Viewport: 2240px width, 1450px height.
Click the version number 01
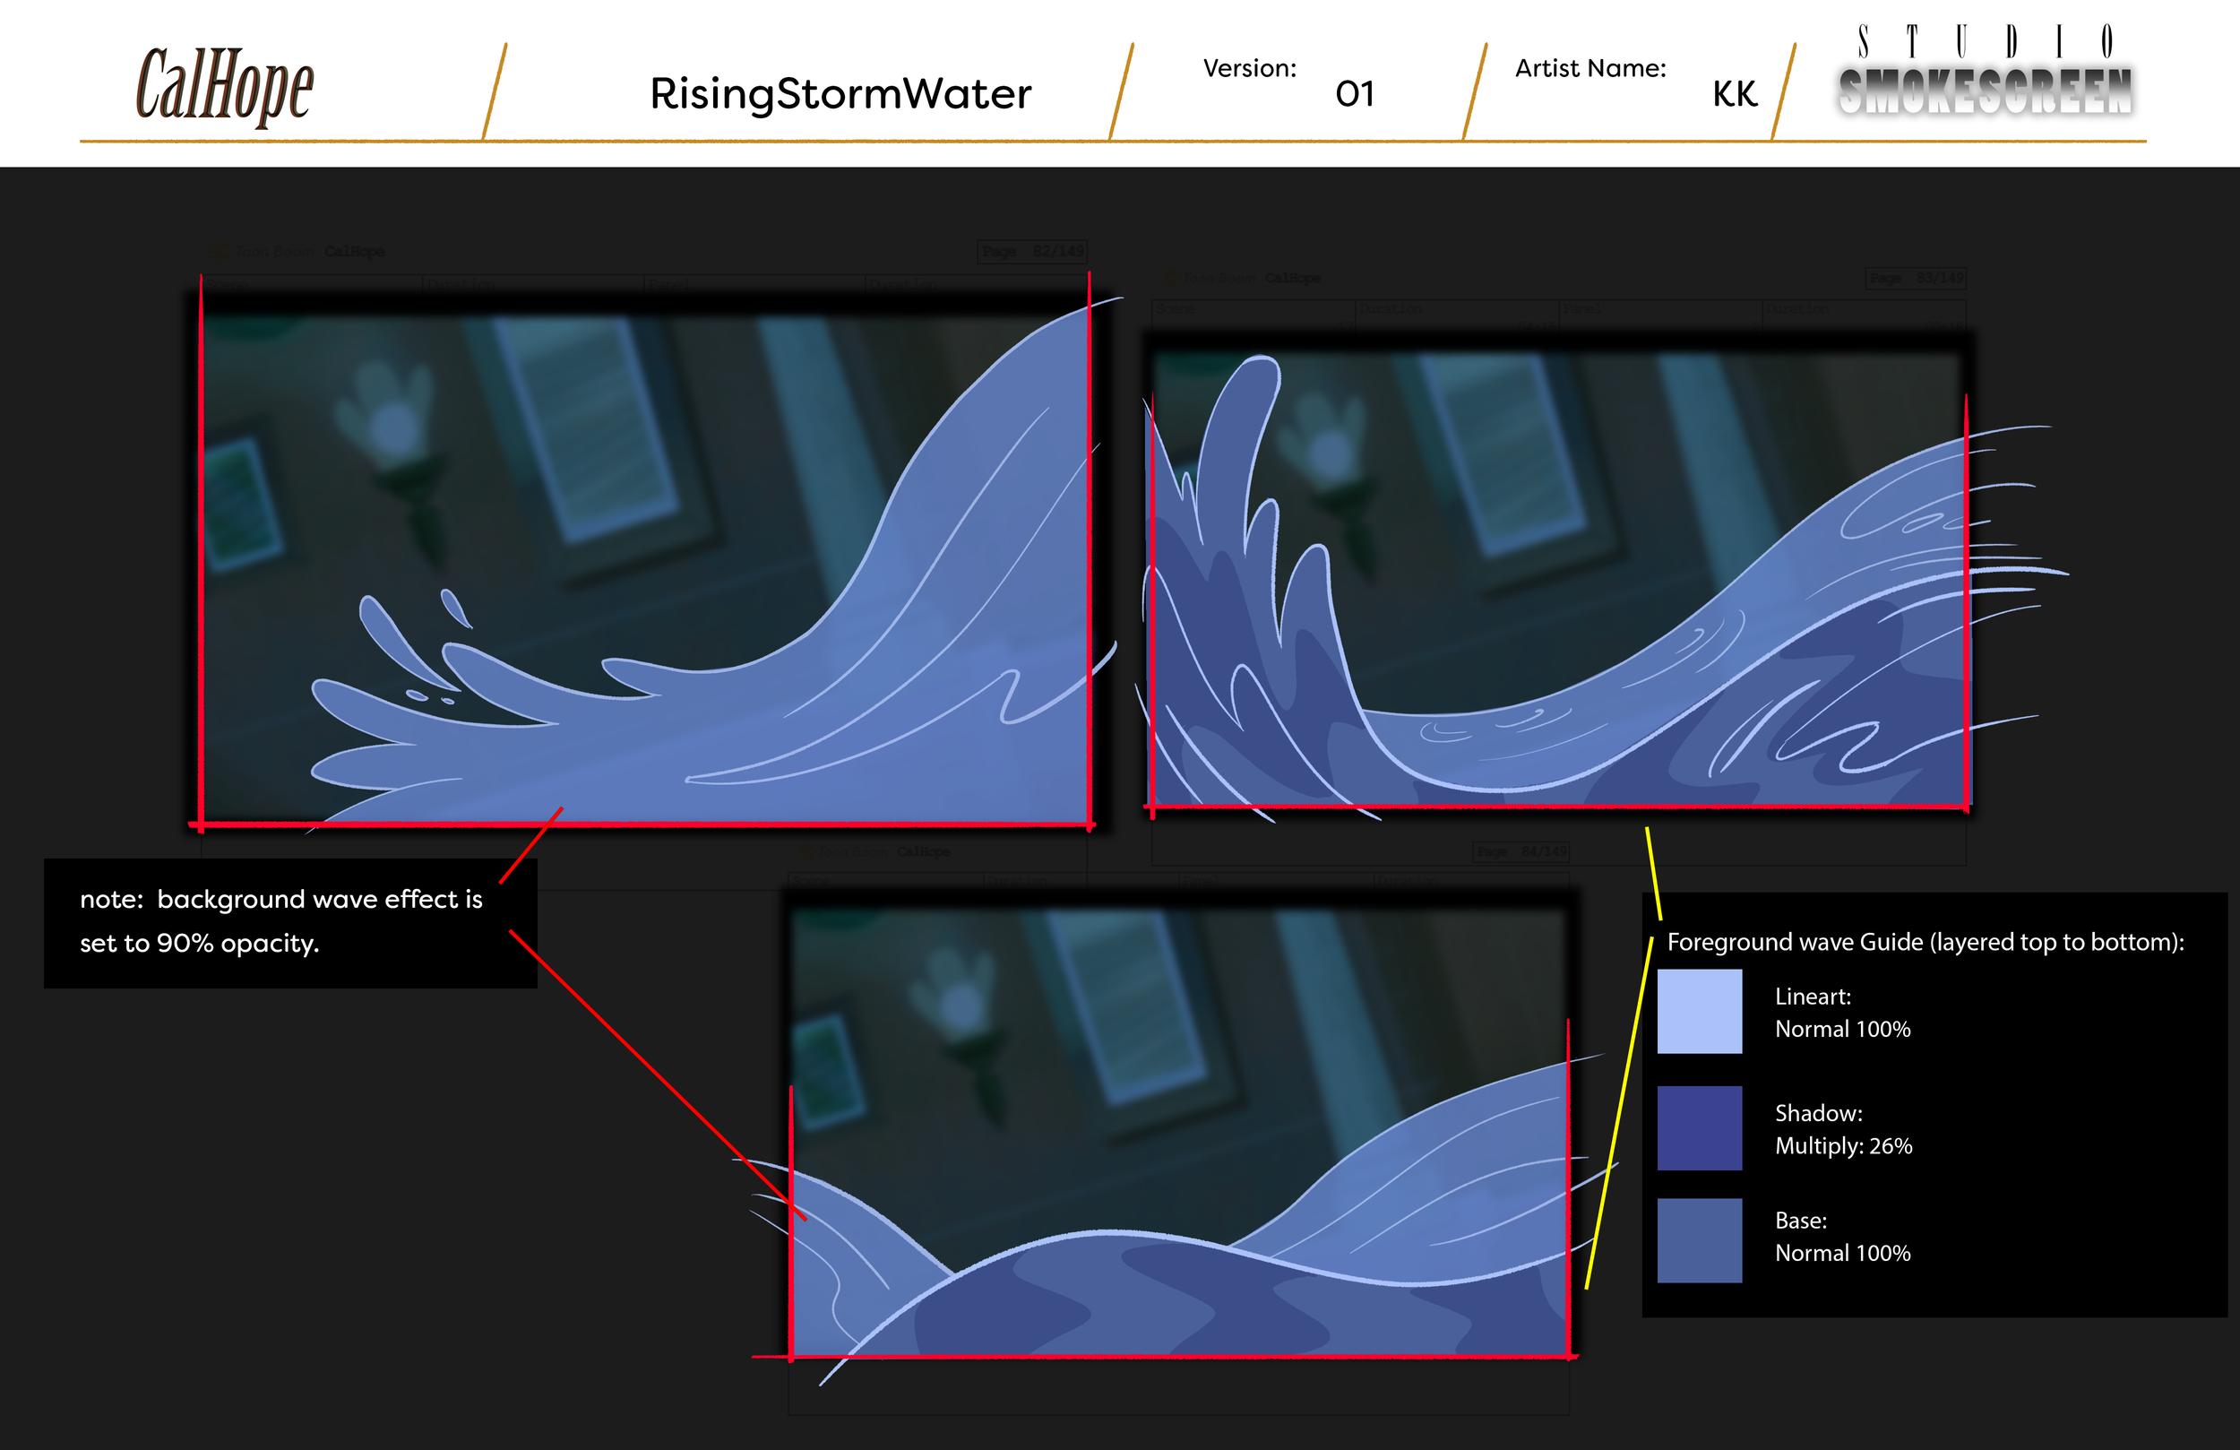1355,94
